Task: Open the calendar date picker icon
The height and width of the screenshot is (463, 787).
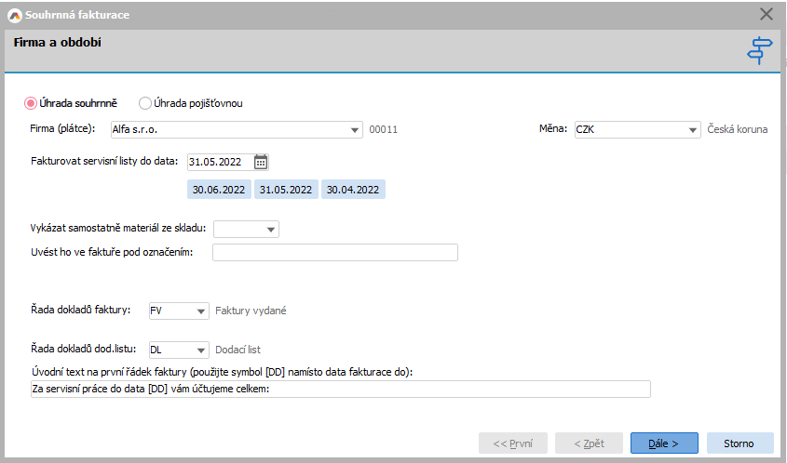Action: (261, 162)
